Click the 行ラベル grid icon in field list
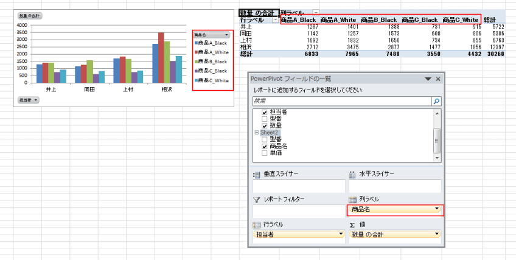Screen dimensions: 516x260 (256, 225)
